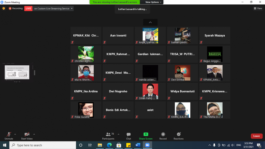Open the Chat panel
This screenshot has width=265, height=149.
point(128,136)
